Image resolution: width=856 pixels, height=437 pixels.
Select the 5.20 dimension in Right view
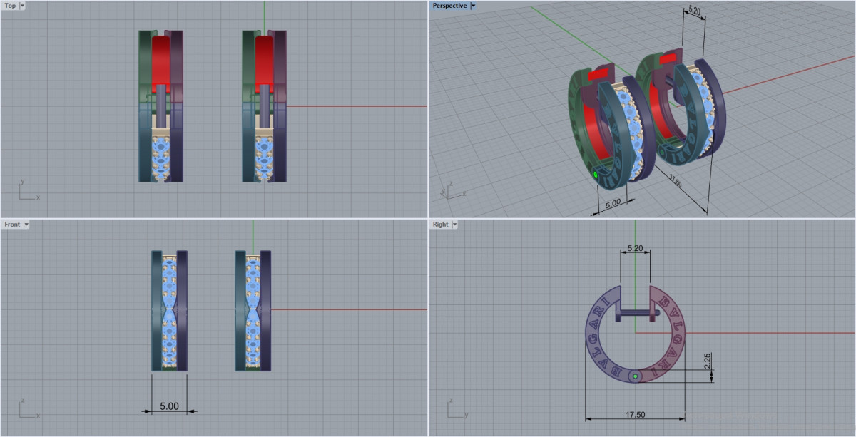tap(635, 249)
